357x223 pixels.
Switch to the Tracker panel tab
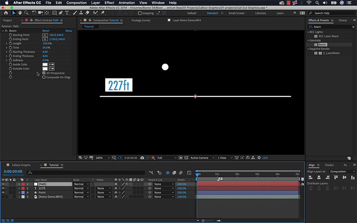coord(329,165)
